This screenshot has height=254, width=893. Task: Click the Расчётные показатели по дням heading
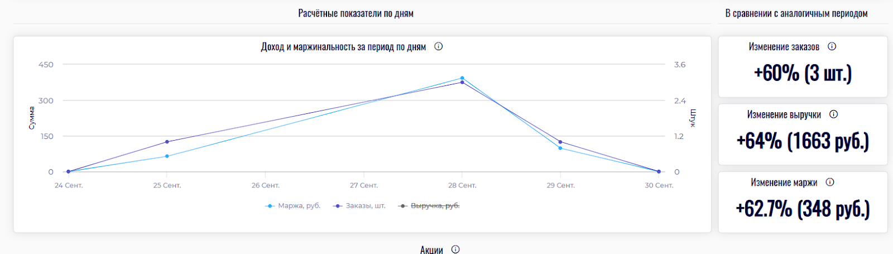(x=356, y=13)
